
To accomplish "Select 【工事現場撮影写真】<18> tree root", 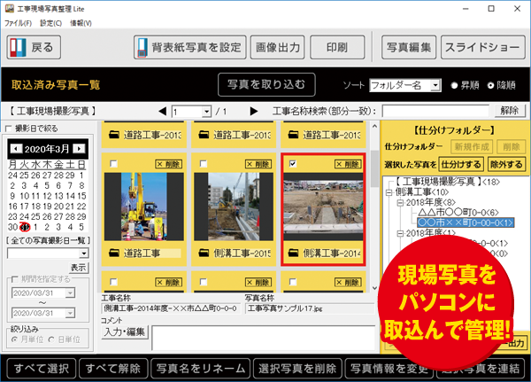I will [447, 182].
